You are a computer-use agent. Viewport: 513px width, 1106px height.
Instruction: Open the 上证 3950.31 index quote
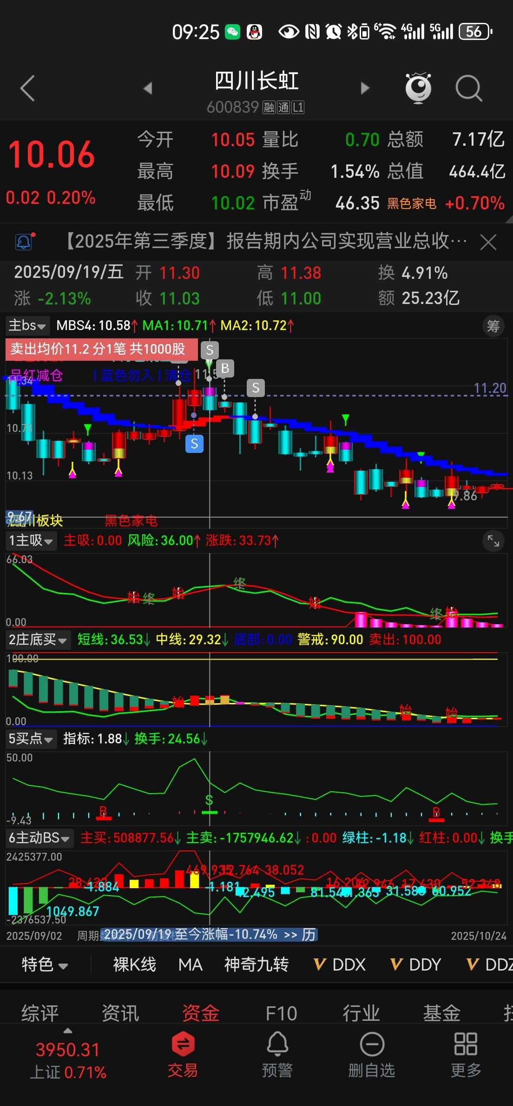coord(68,1060)
